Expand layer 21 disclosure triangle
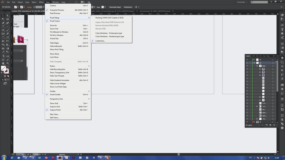 tap(254, 122)
